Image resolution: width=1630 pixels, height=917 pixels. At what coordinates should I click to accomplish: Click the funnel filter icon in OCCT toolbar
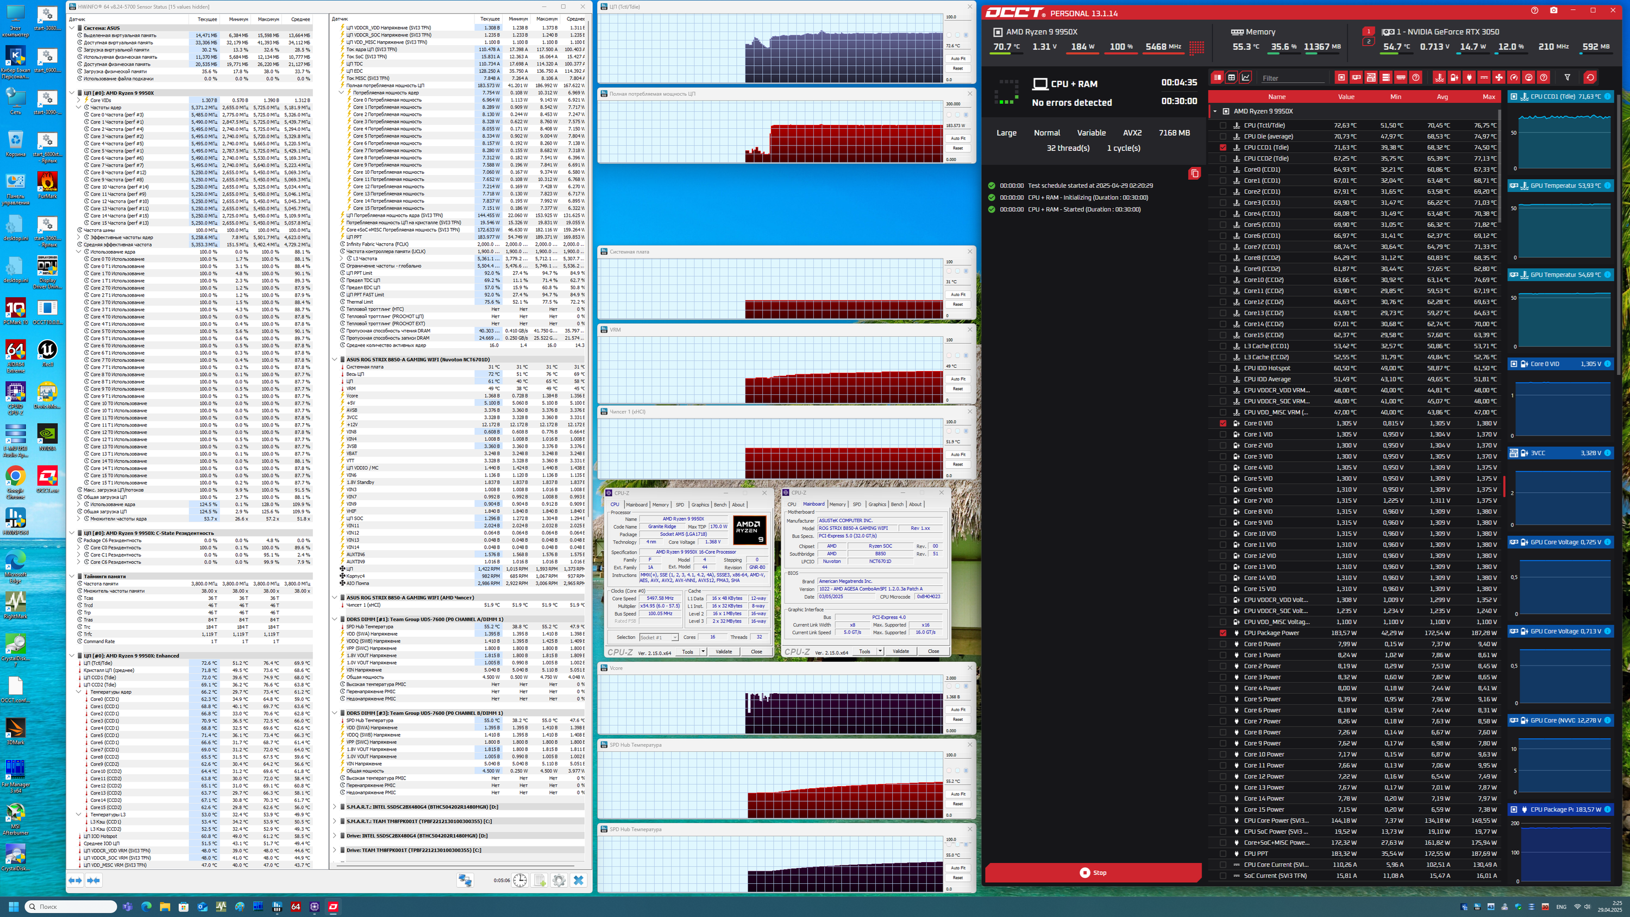click(x=1568, y=77)
